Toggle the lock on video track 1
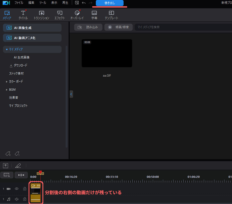232x204 pixels. 24,189
